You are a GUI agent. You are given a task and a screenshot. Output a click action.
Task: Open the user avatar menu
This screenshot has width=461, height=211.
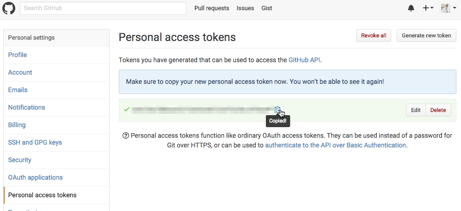(x=449, y=8)
